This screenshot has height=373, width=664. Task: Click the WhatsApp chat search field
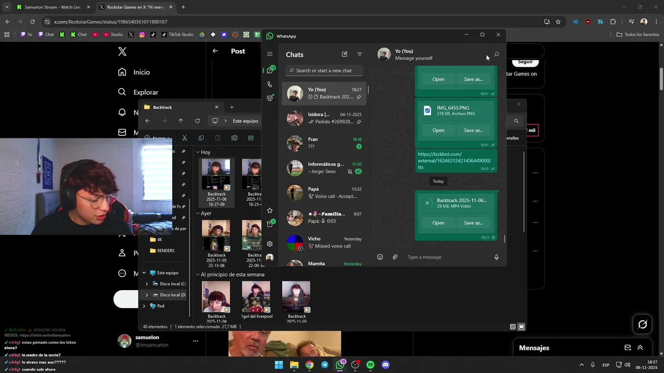(x=324, y=70)
